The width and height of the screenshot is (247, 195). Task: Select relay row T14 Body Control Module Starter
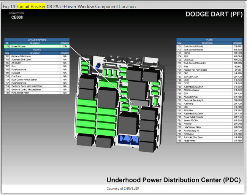click(37, 79)
